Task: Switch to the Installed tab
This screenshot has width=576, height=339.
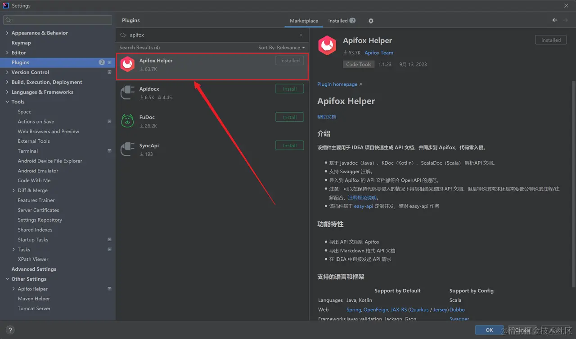Action: (337, 21)
